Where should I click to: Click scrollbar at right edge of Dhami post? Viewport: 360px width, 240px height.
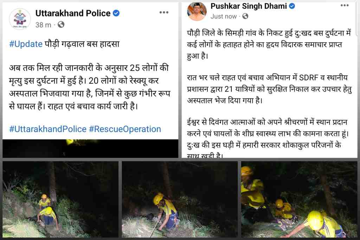tap(356, 19)
